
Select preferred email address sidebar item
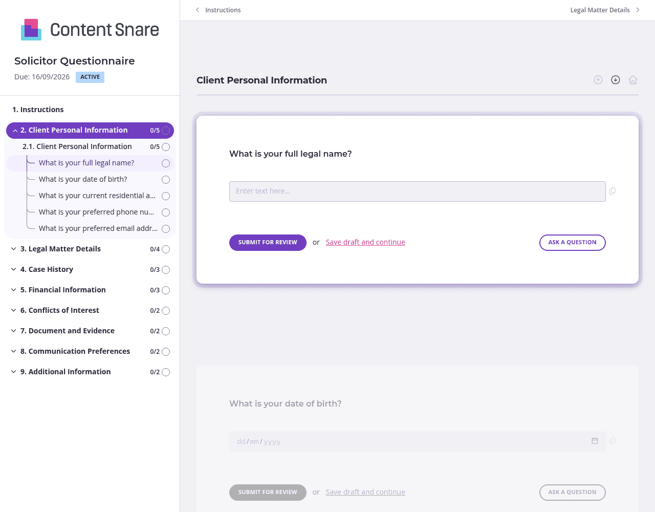click(98, 228)
